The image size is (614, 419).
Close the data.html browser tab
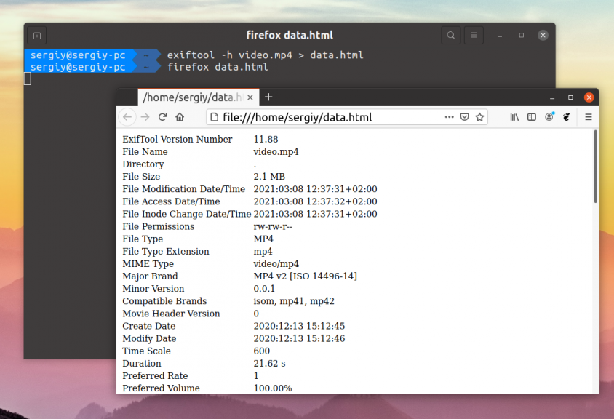pyautogui.click(x=250, y=97)
